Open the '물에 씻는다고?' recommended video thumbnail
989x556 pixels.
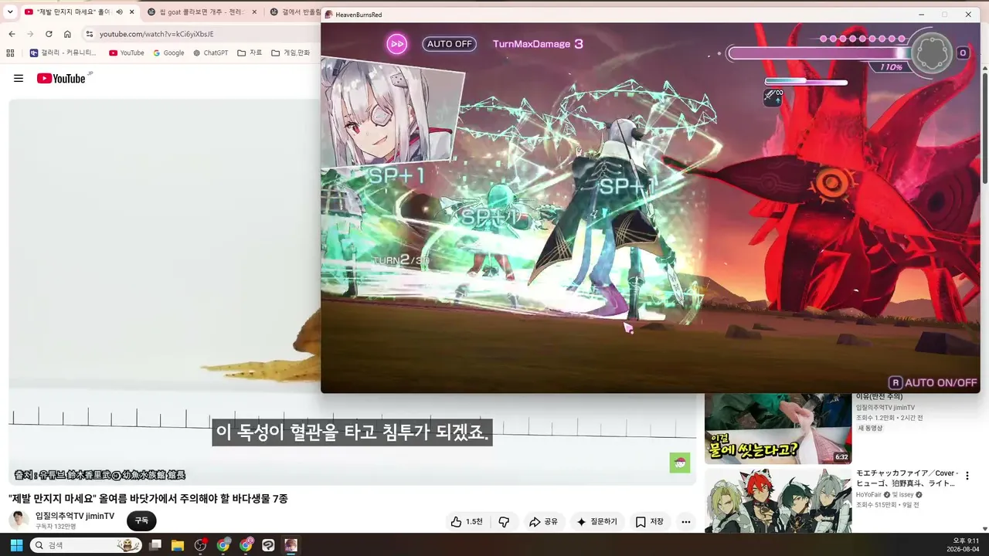(x=778, y=429)
